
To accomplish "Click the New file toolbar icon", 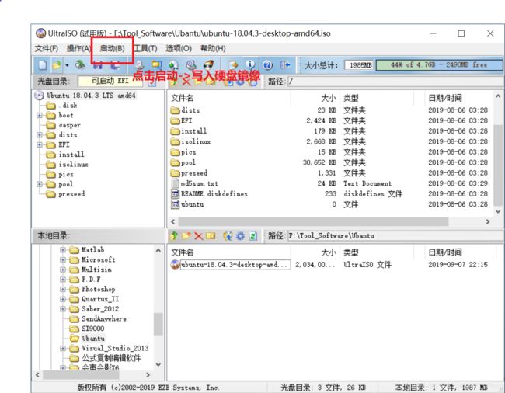I will pyautogui.click(x=43, y=65).
